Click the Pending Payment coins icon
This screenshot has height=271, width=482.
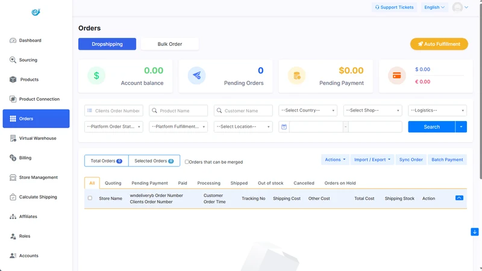point(296,76)
